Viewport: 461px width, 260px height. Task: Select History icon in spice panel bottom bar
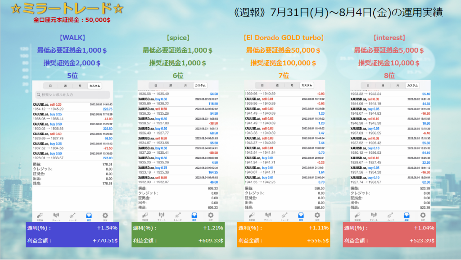tap(194, 216)
